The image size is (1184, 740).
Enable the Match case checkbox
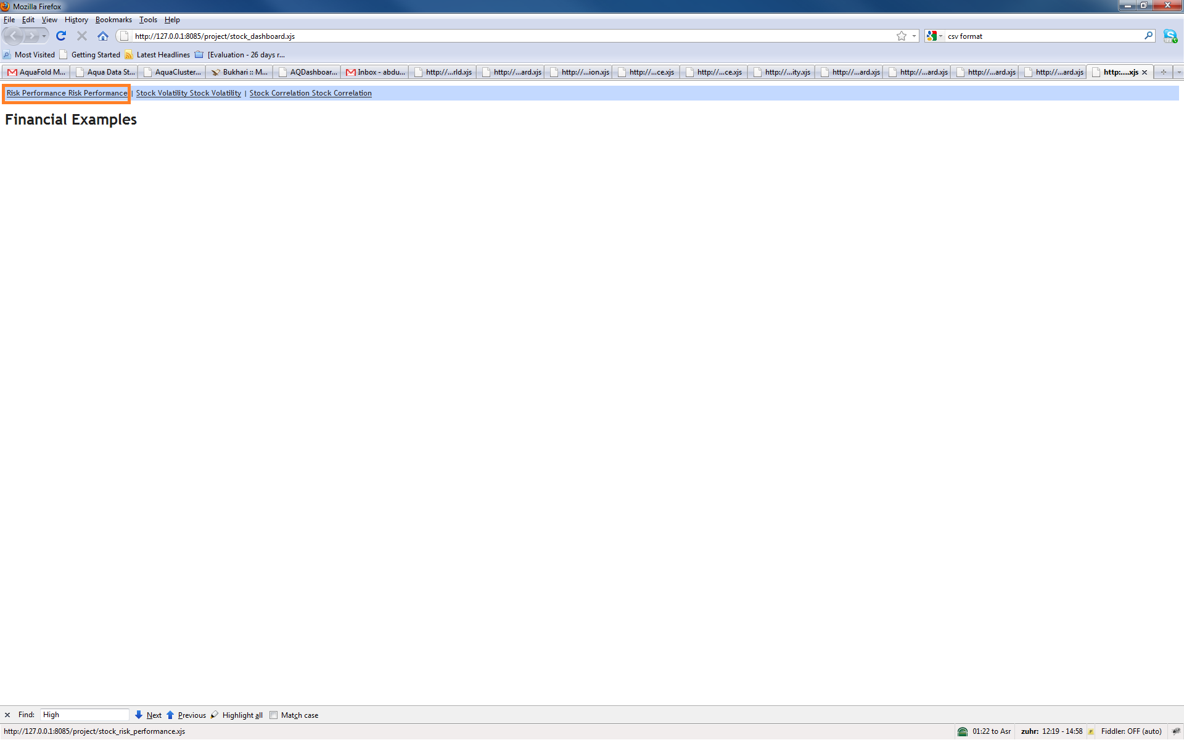point(273,715)
